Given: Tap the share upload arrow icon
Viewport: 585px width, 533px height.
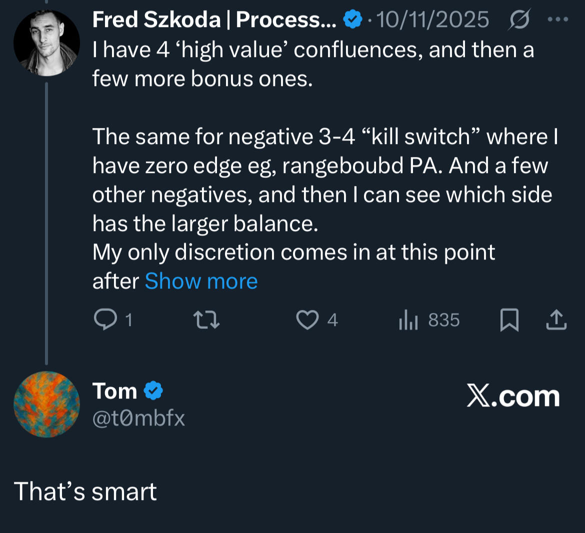Looking at the screenshot, I should (x=556, y=319).
